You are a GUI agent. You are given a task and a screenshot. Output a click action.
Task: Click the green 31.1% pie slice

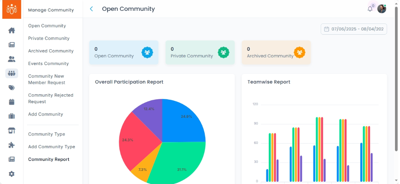coord(178,163)
